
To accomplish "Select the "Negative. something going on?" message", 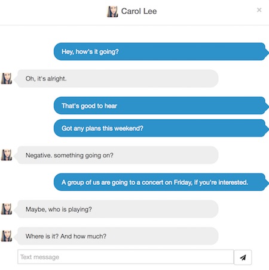I will tap(117, 155).
